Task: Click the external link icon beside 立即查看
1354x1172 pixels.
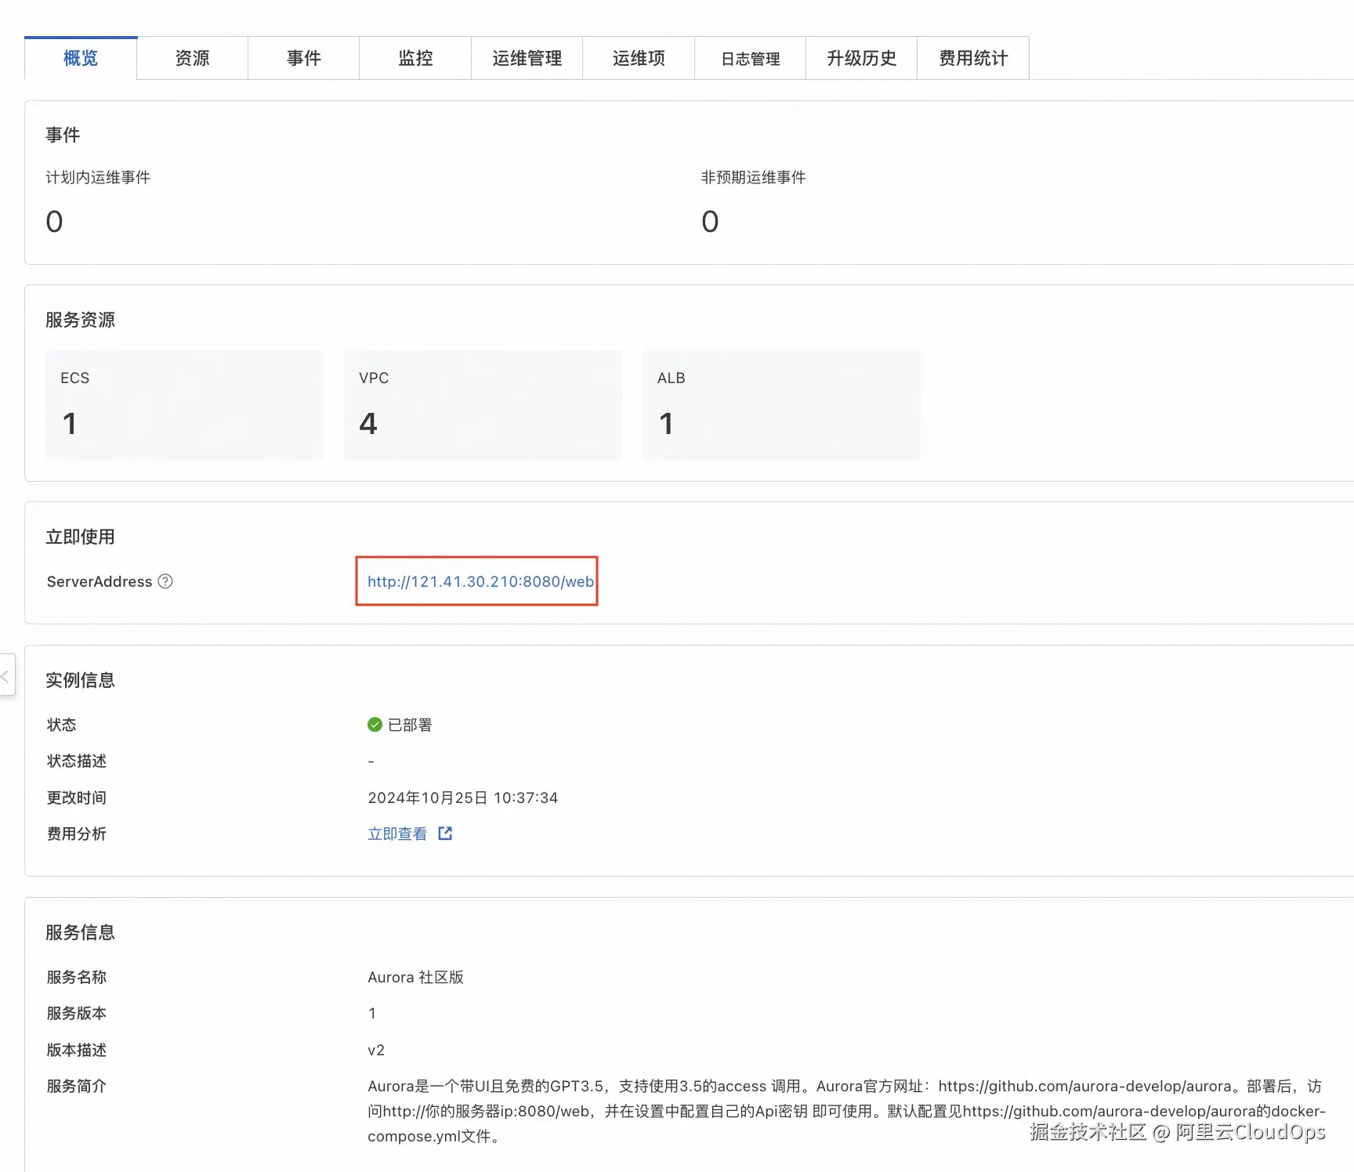Action: [x=445, y=834]
